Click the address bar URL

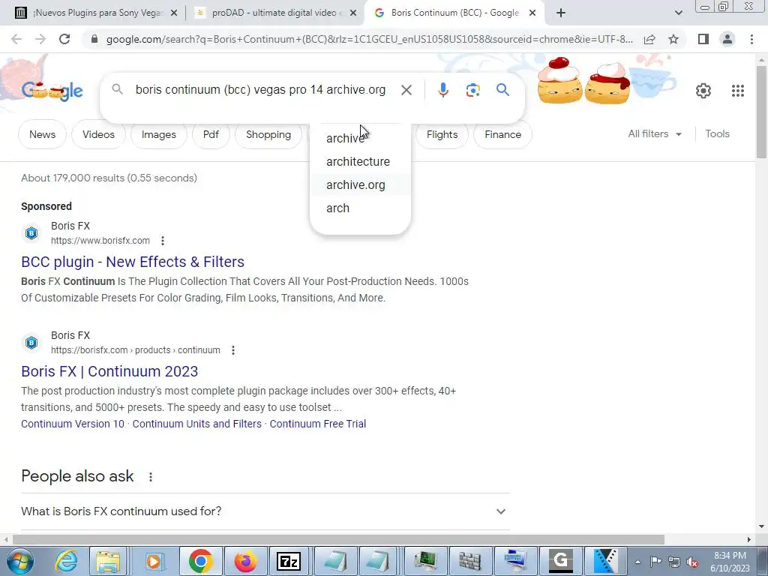tap(369, 39)
